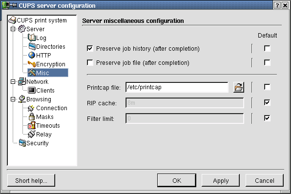This screenshot has width=291, height=194.
Task: Disable Preserve job history checkbox
Action: (90, 49)
